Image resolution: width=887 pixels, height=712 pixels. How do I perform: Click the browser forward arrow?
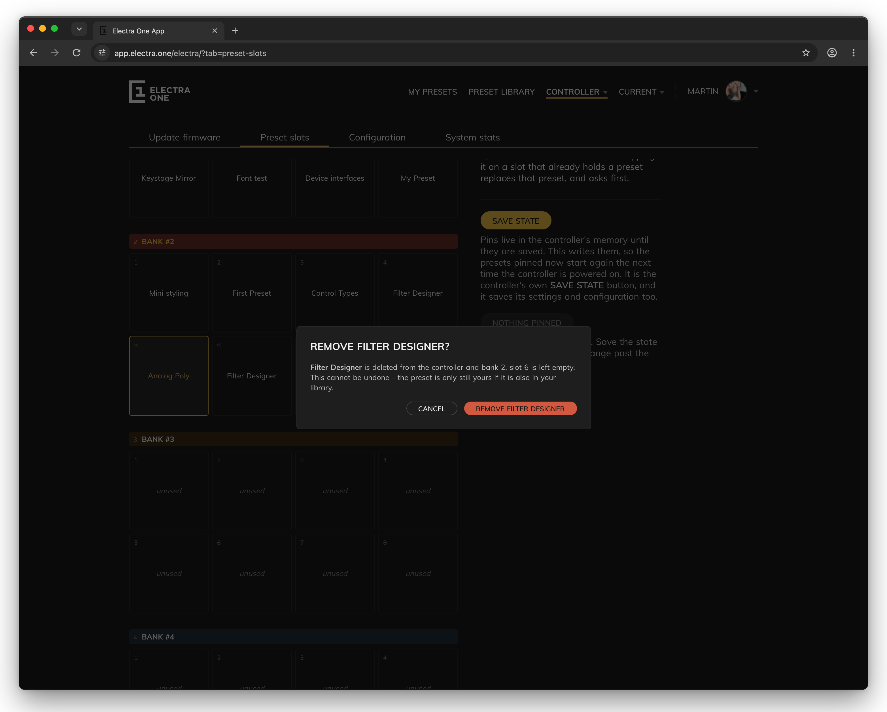click(x=55, y=53)
